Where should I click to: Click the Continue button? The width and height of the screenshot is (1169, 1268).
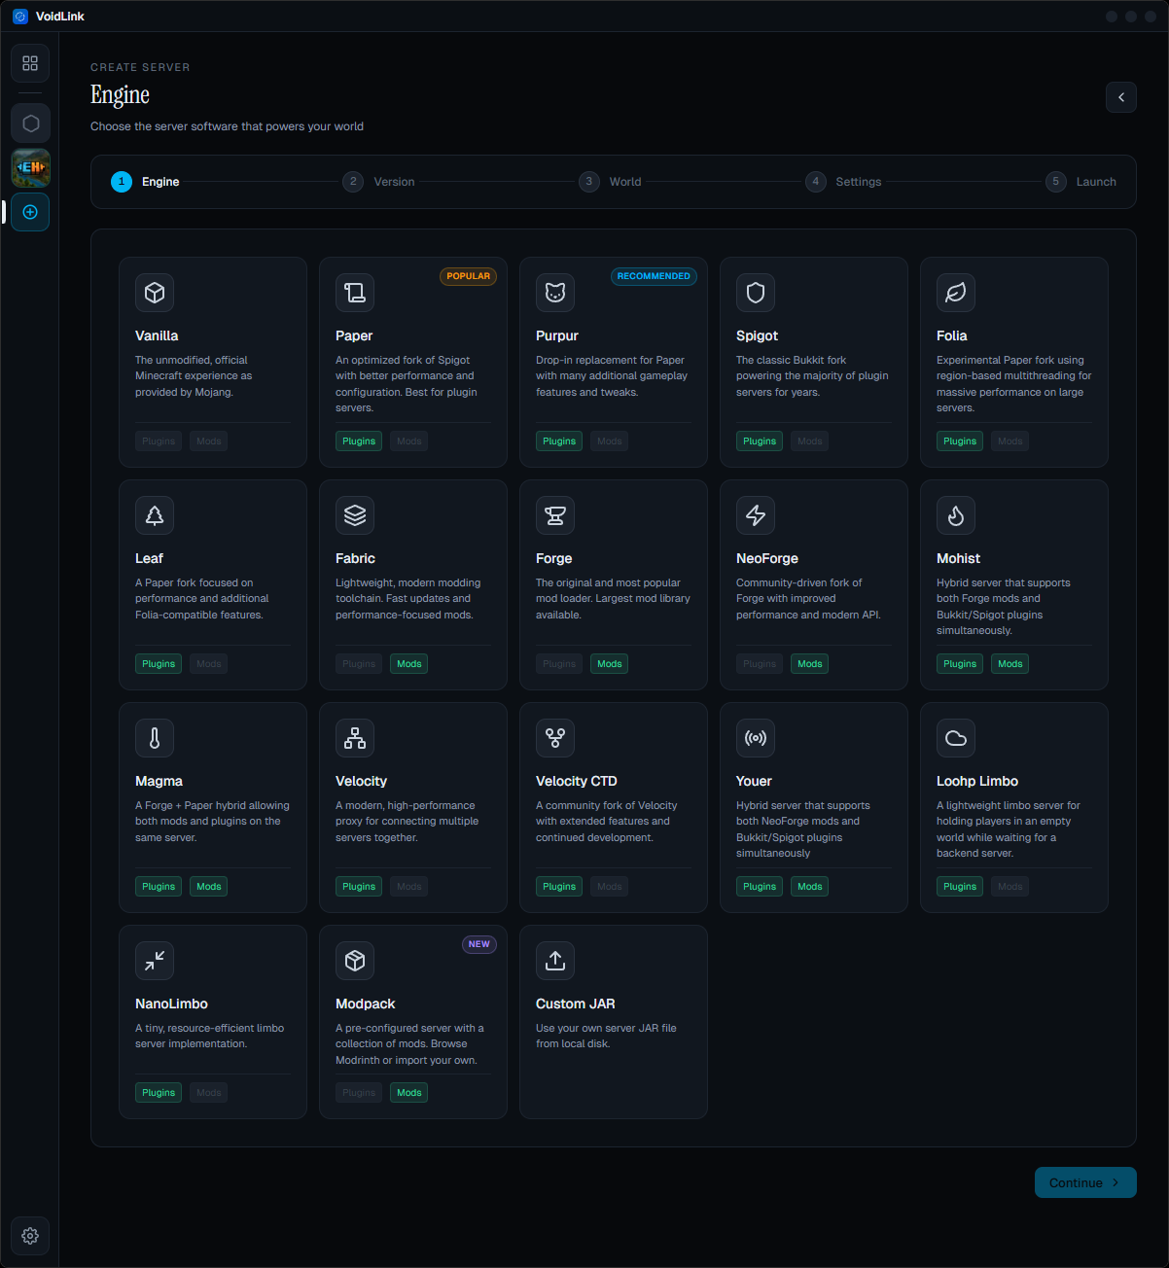coord(1085,1182)
